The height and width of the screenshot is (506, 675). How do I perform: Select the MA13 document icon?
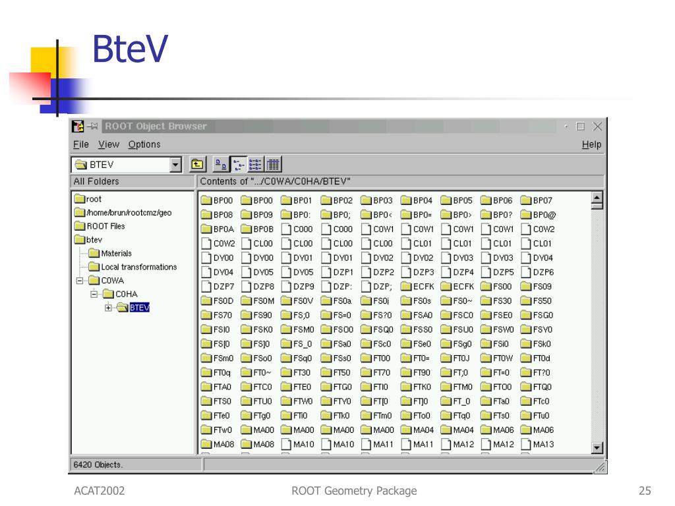click(x=526, y=445)
